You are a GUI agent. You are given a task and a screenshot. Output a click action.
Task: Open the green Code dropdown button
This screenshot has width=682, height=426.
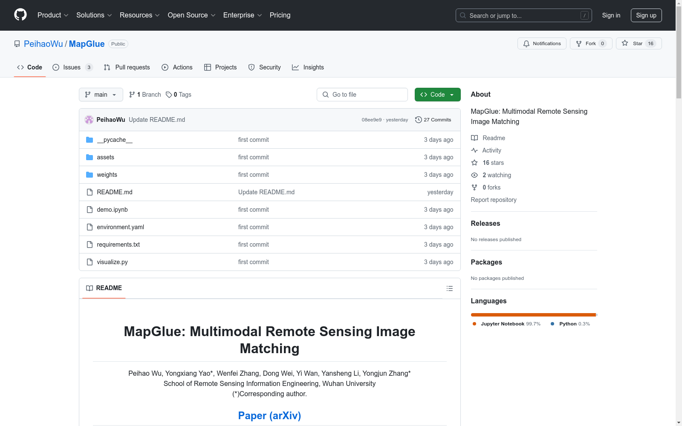coord(437,95)
